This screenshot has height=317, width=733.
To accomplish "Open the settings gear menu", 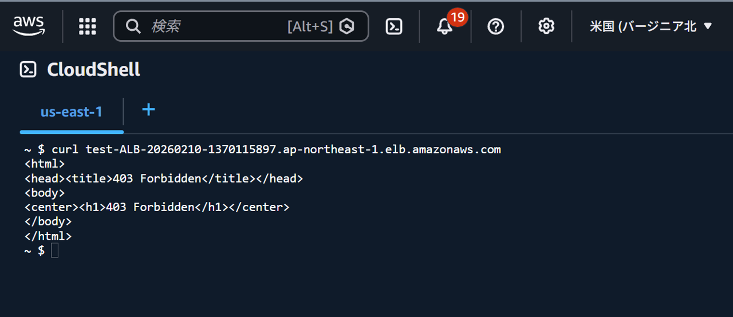I will [x=546, y=26].
